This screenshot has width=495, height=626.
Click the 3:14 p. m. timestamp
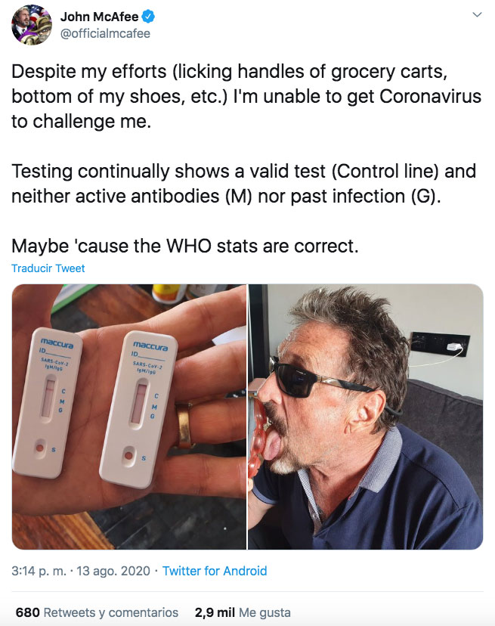pyautogui.click(x=39, y=571)
